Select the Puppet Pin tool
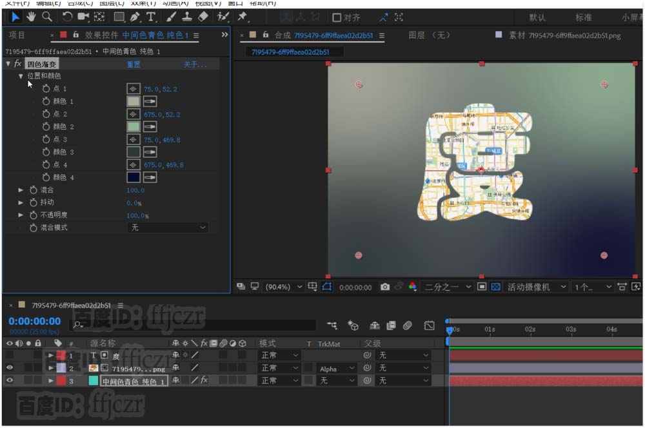Screen dimensions: 645x428 point(243,17)
